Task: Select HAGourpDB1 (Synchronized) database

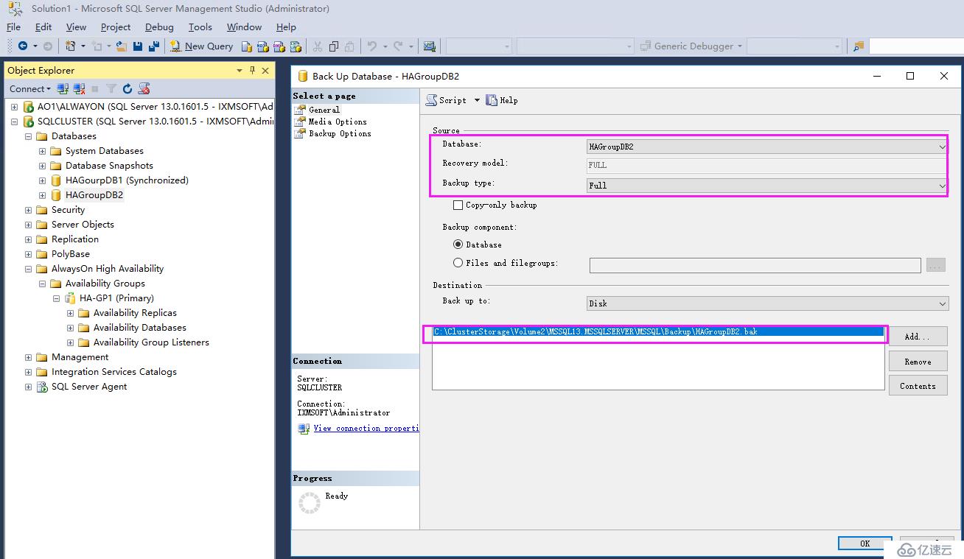Action: 127,180
